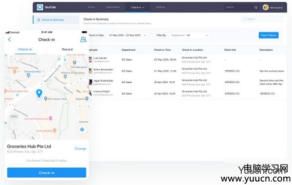This screenshot has width=292, height=185.
Task: Switch to the mobile Record tab
Action: pyautogui.click(x=67, y=49)
